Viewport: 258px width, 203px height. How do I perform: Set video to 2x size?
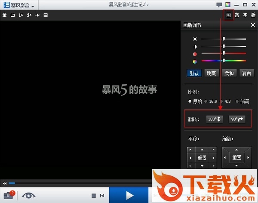29,15
